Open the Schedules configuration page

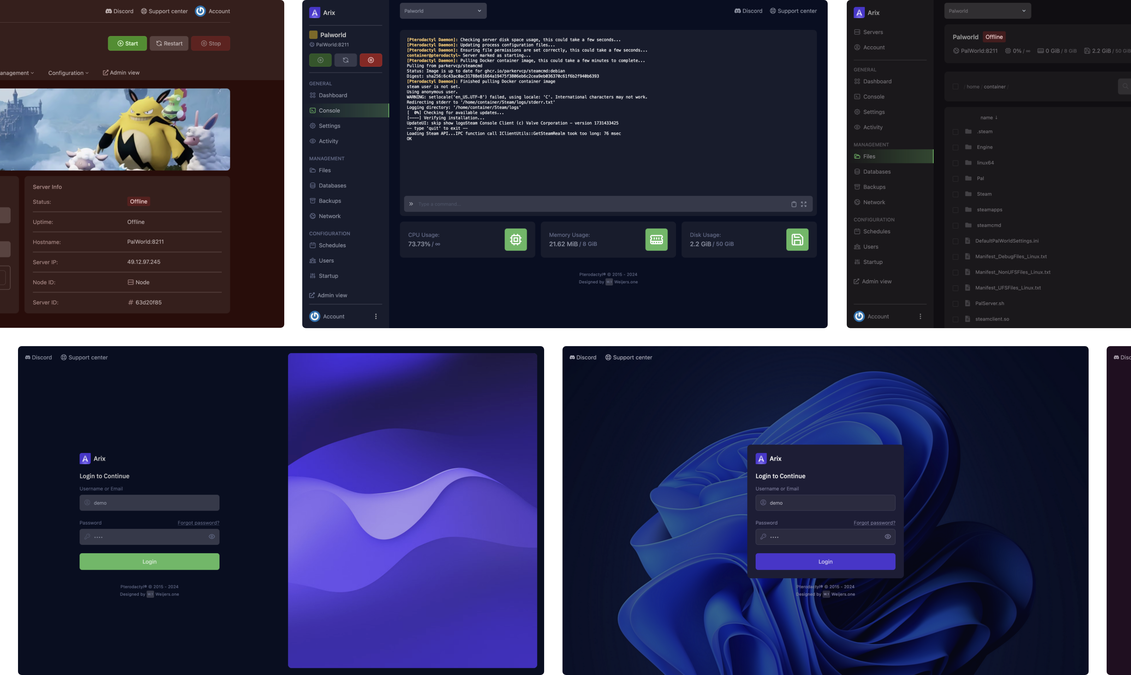(x=332, y=245)
